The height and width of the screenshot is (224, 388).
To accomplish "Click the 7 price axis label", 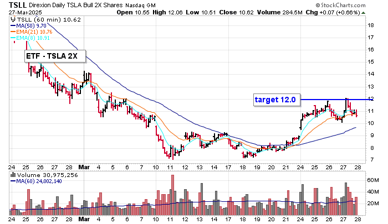I will click(372, 160).
